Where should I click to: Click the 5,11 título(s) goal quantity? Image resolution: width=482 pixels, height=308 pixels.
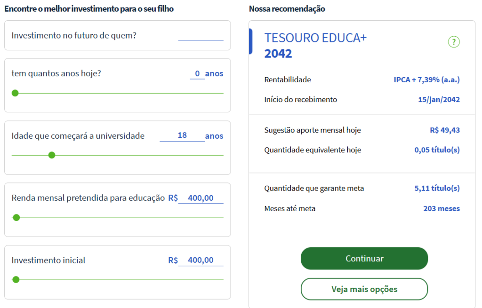(437, 188)
